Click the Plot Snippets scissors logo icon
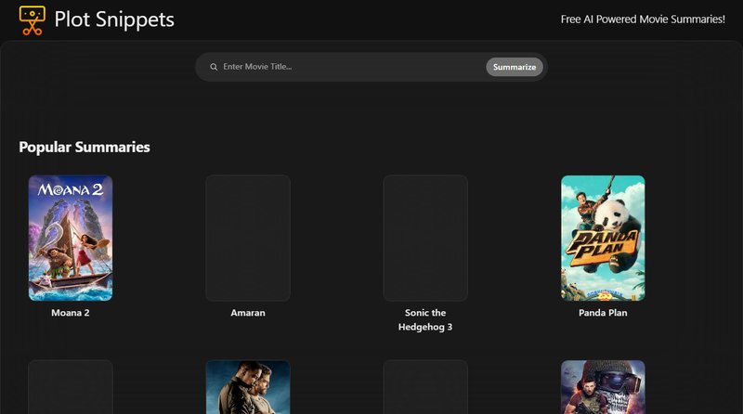 coord(32,19)
